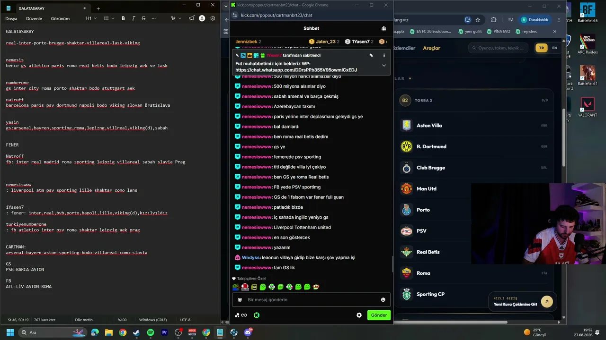Click the install app icon in address bar

[x=468, y=20]
